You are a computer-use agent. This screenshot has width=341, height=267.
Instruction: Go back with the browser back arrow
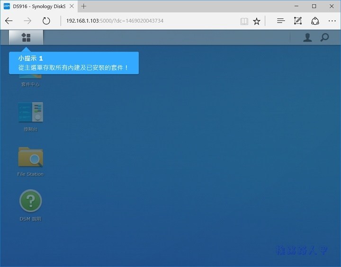pos(9,21)
